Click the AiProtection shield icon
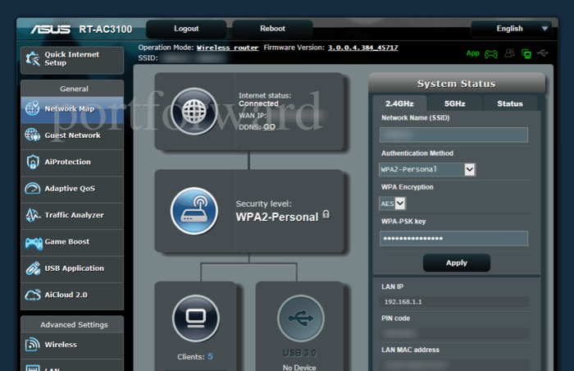Screen dimensions: 574x371 (x=33, y=162)
